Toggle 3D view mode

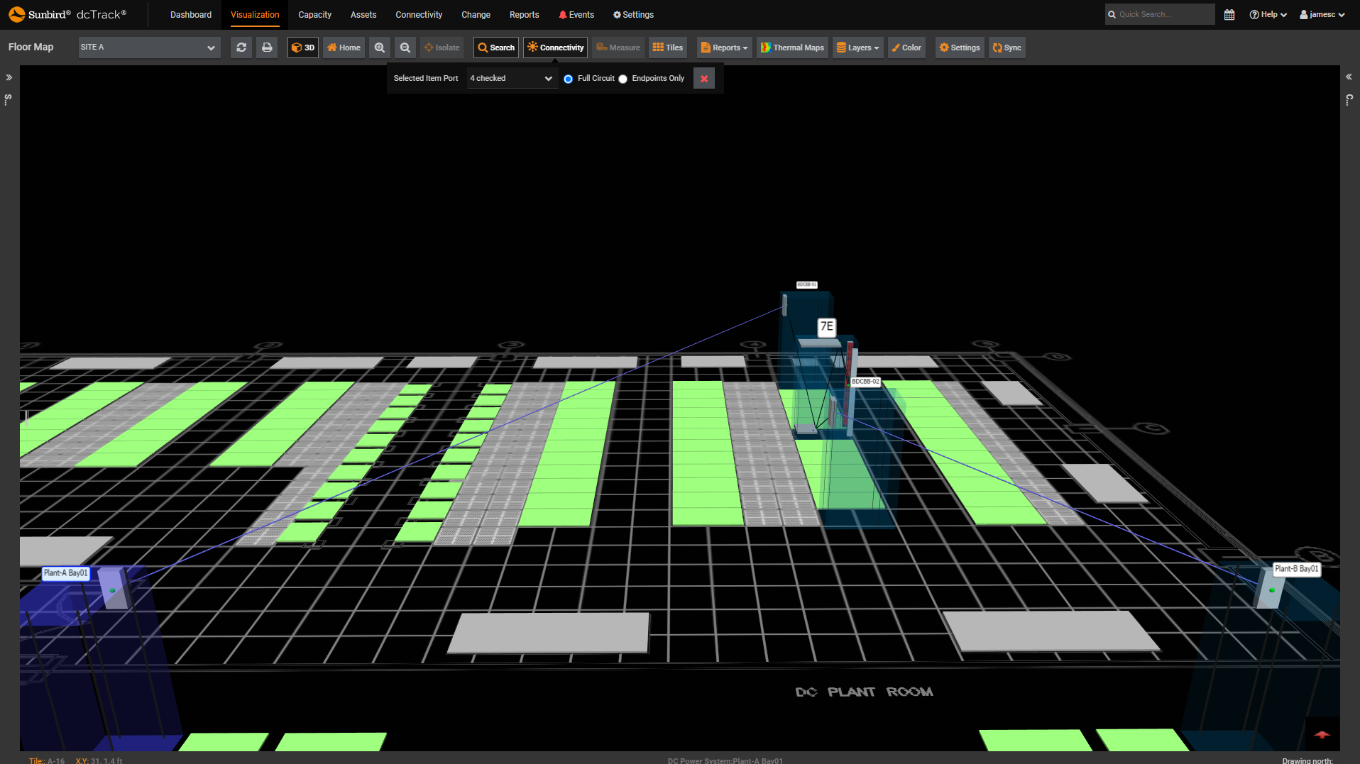click(303, 48)
